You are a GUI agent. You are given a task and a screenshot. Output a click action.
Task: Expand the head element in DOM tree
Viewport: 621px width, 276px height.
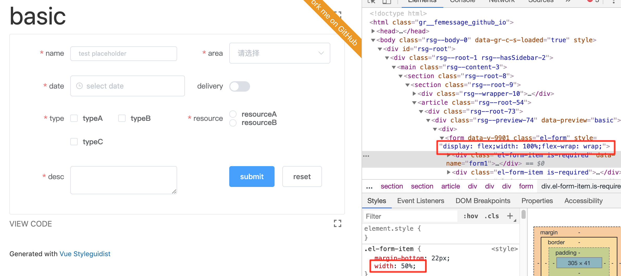click(x=373, y=31)
